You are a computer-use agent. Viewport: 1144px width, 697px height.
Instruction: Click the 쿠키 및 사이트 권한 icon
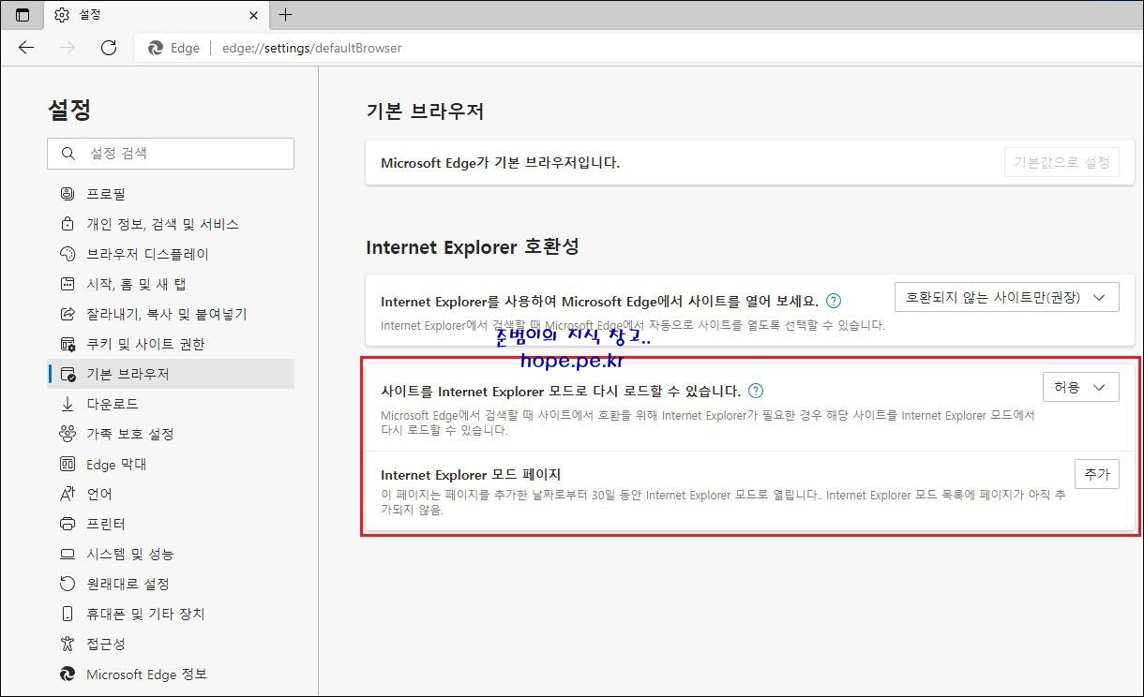(68, 344)
